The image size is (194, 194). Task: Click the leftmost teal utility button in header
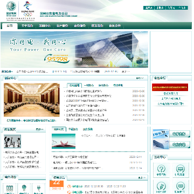(149, 8)
